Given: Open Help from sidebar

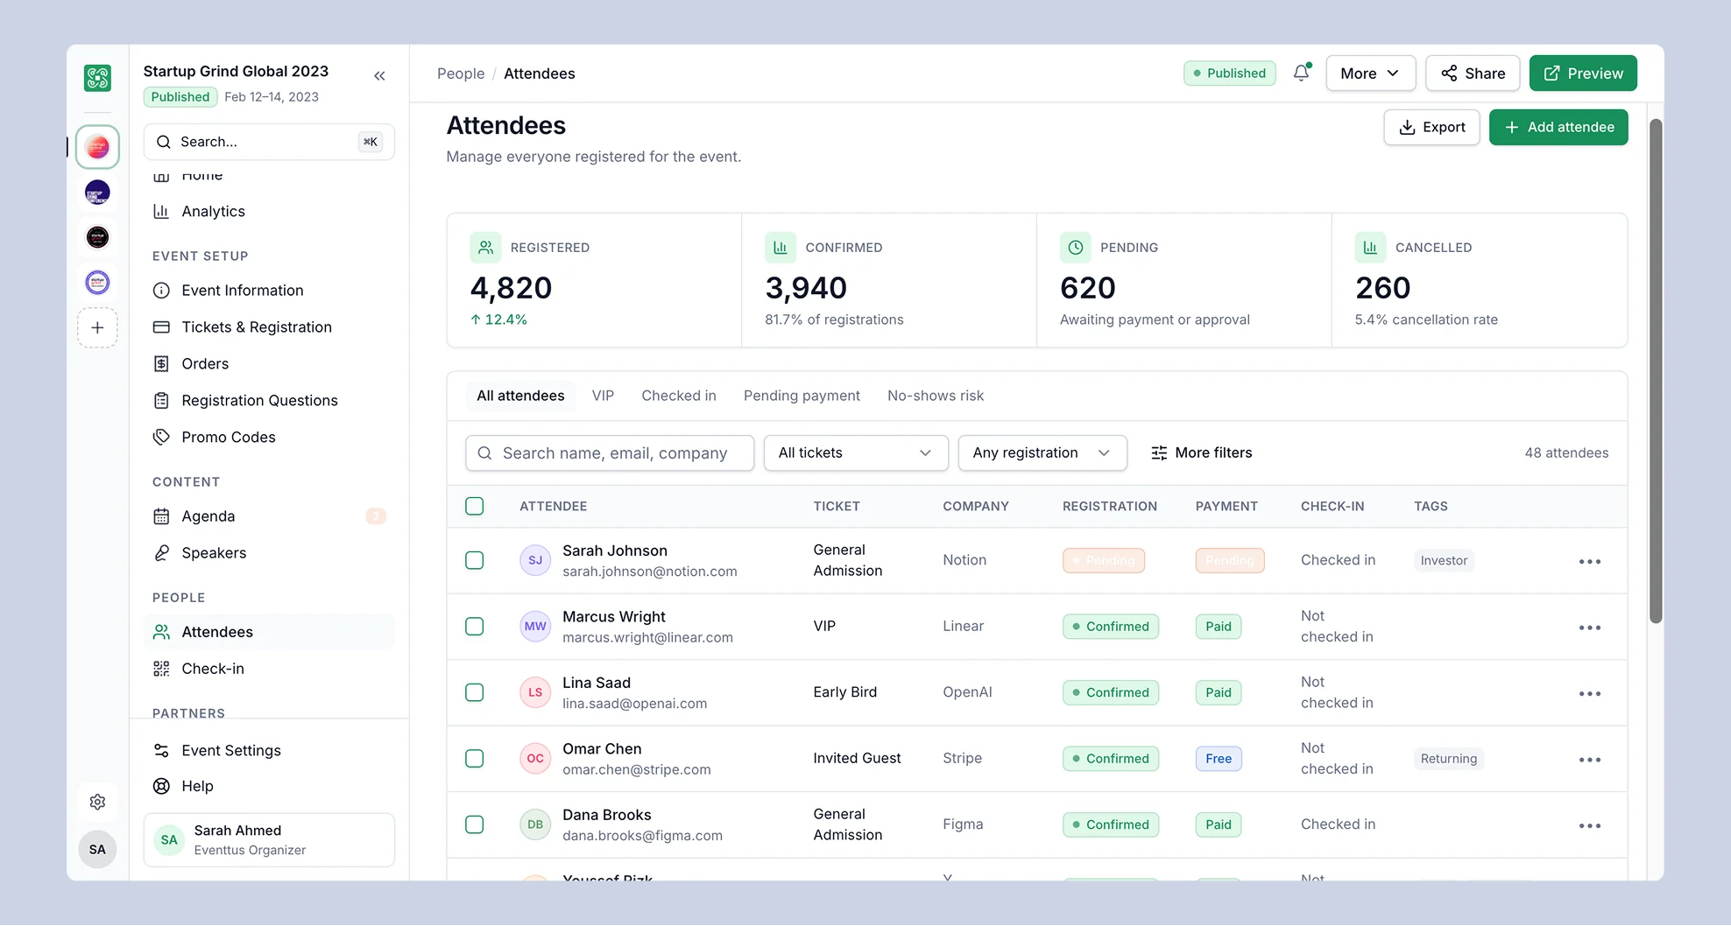Looking at the screenshot, I should [269, 786].
